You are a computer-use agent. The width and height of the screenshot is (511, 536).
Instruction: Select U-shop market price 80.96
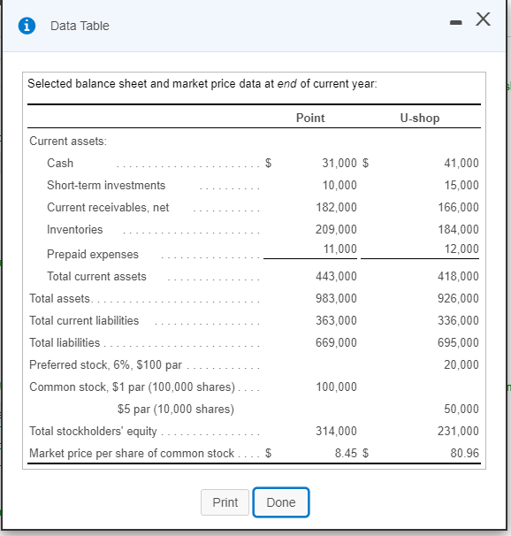click(464, 453)
